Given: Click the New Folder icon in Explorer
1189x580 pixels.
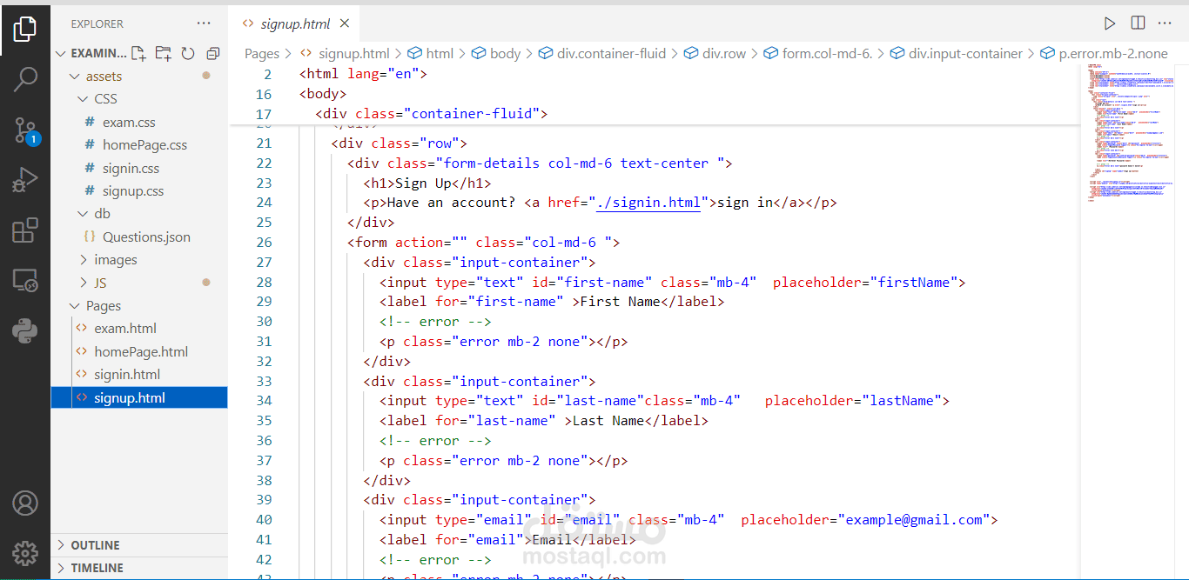Looking at the screenshot, I should pyautogui.click(x=163, y=54).
